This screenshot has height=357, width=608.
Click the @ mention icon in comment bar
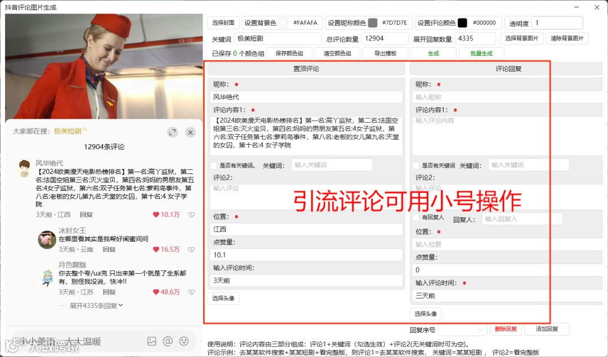click(x=168, y=341)
